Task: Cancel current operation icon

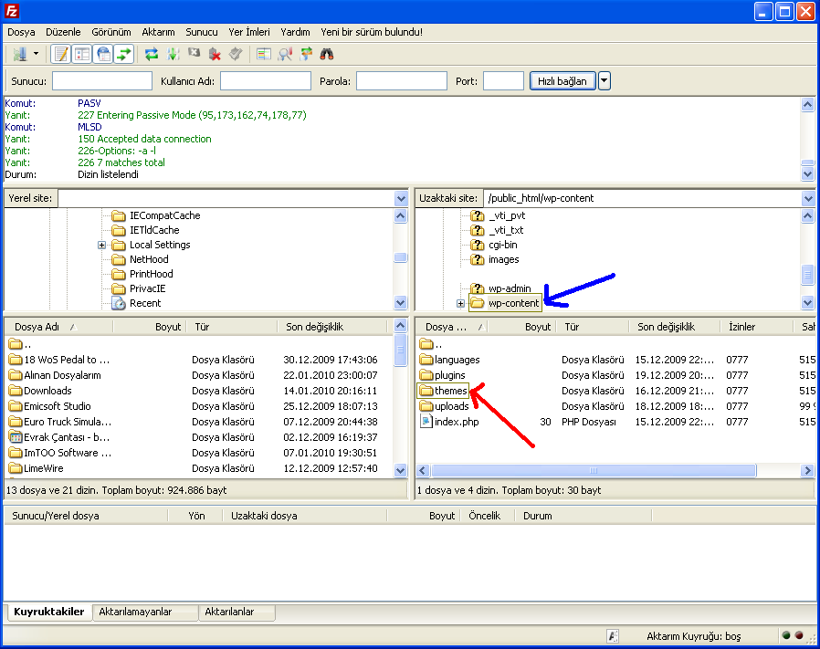Action: point(194,54)
